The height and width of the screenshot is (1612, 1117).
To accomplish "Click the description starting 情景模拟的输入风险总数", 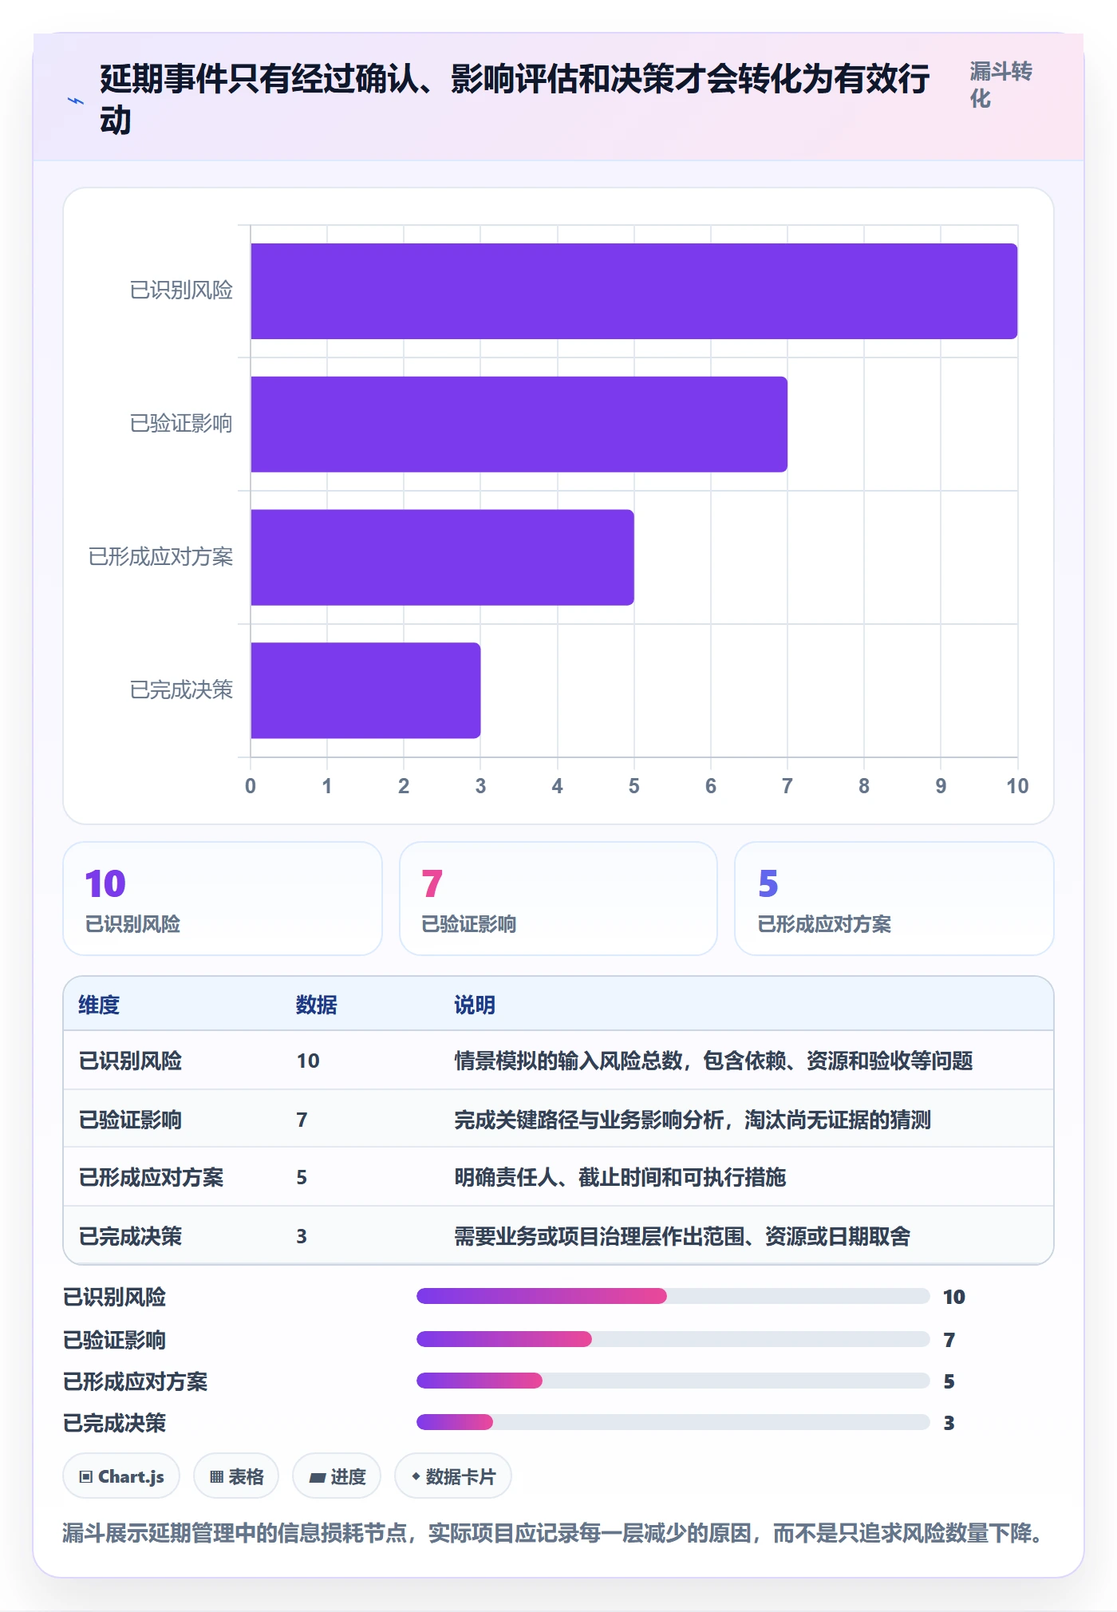I will (713, 1061).
